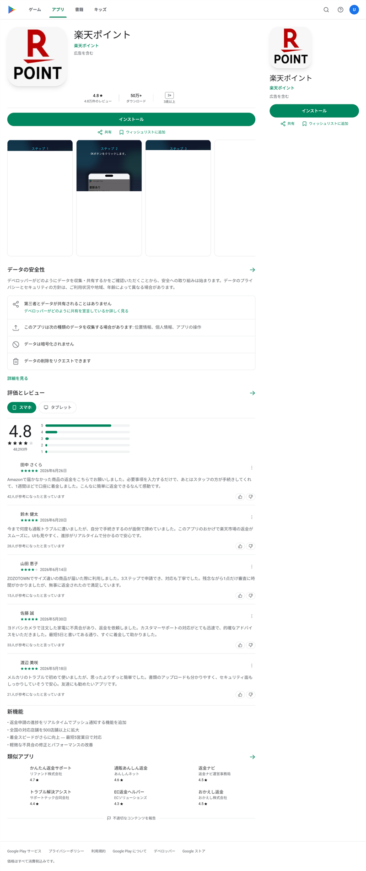The image size is (366, 871).
Task: Add to wishlist under main install button
Action: pyautogui.click(x=142, y=132)
